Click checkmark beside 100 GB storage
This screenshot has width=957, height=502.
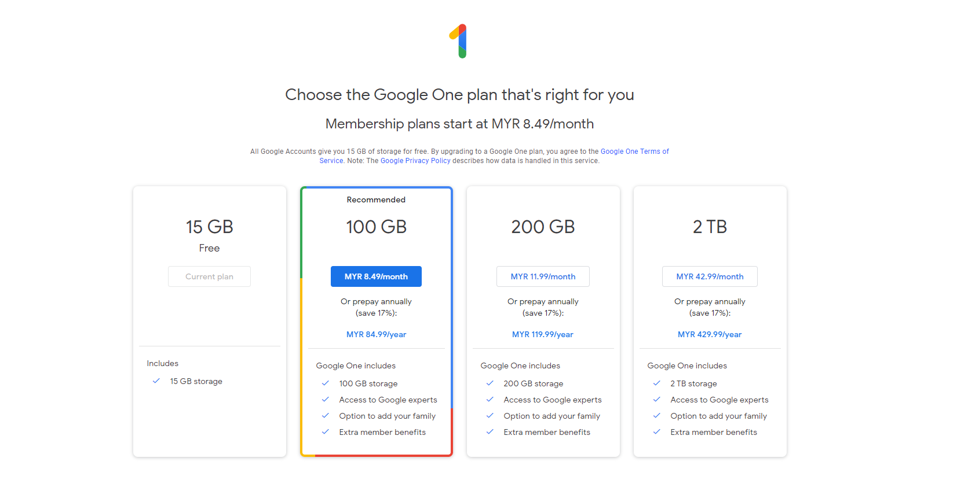pos(326,383)
